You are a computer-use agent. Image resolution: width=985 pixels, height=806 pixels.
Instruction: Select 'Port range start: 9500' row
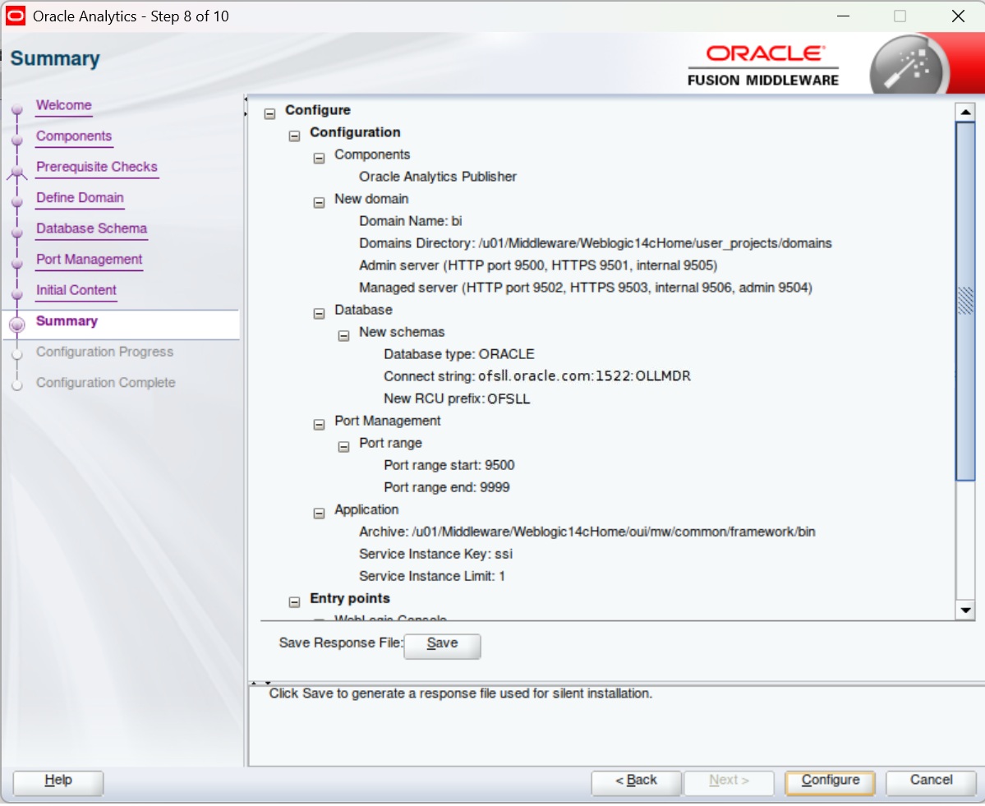coord(449,466)
